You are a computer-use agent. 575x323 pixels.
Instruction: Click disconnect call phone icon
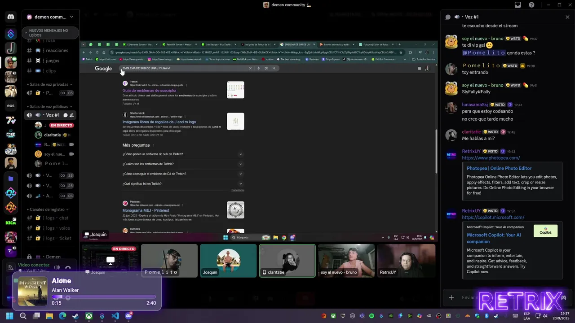pyautogui.click(x=68, y=267)
